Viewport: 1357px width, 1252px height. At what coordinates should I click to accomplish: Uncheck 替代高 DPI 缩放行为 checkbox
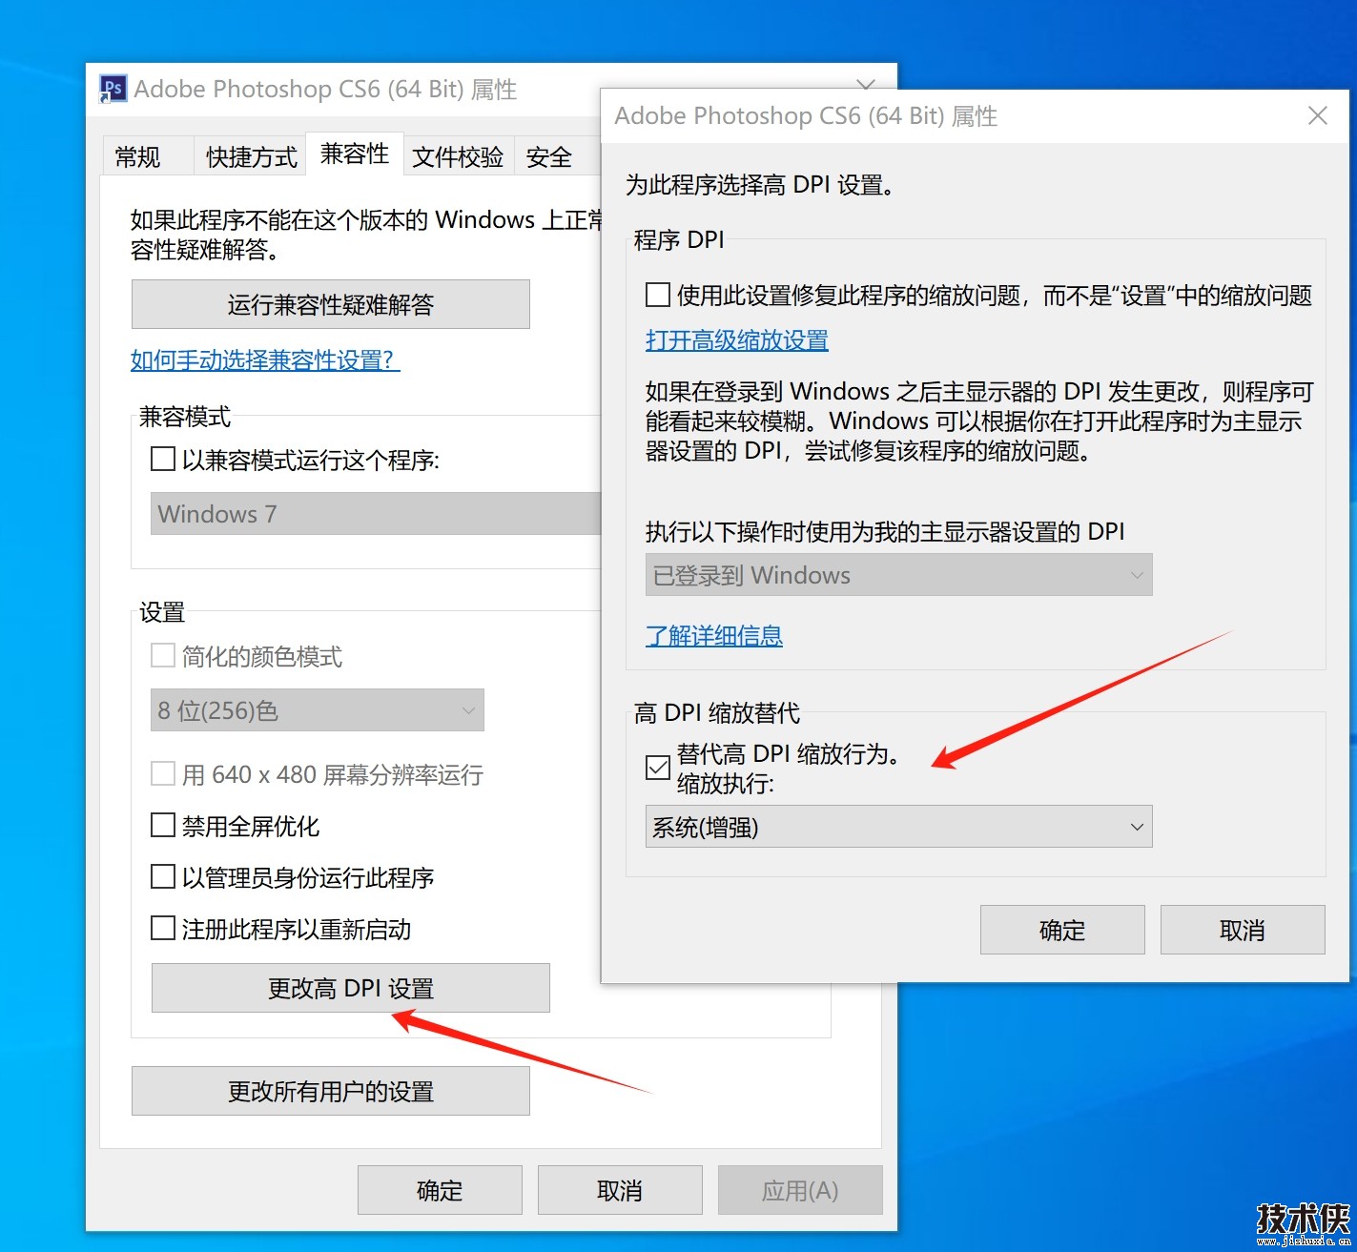click(658, 767)
